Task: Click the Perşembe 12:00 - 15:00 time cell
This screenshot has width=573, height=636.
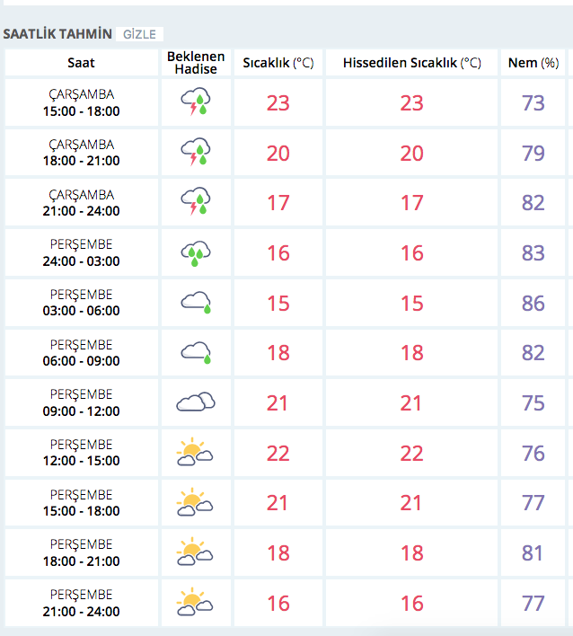Action: point(81,453)
